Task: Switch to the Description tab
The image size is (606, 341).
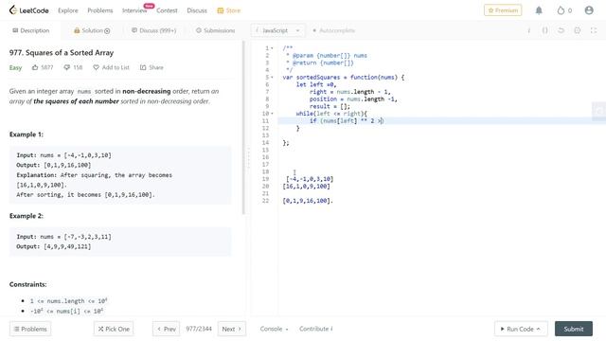Action: [30, 30]
